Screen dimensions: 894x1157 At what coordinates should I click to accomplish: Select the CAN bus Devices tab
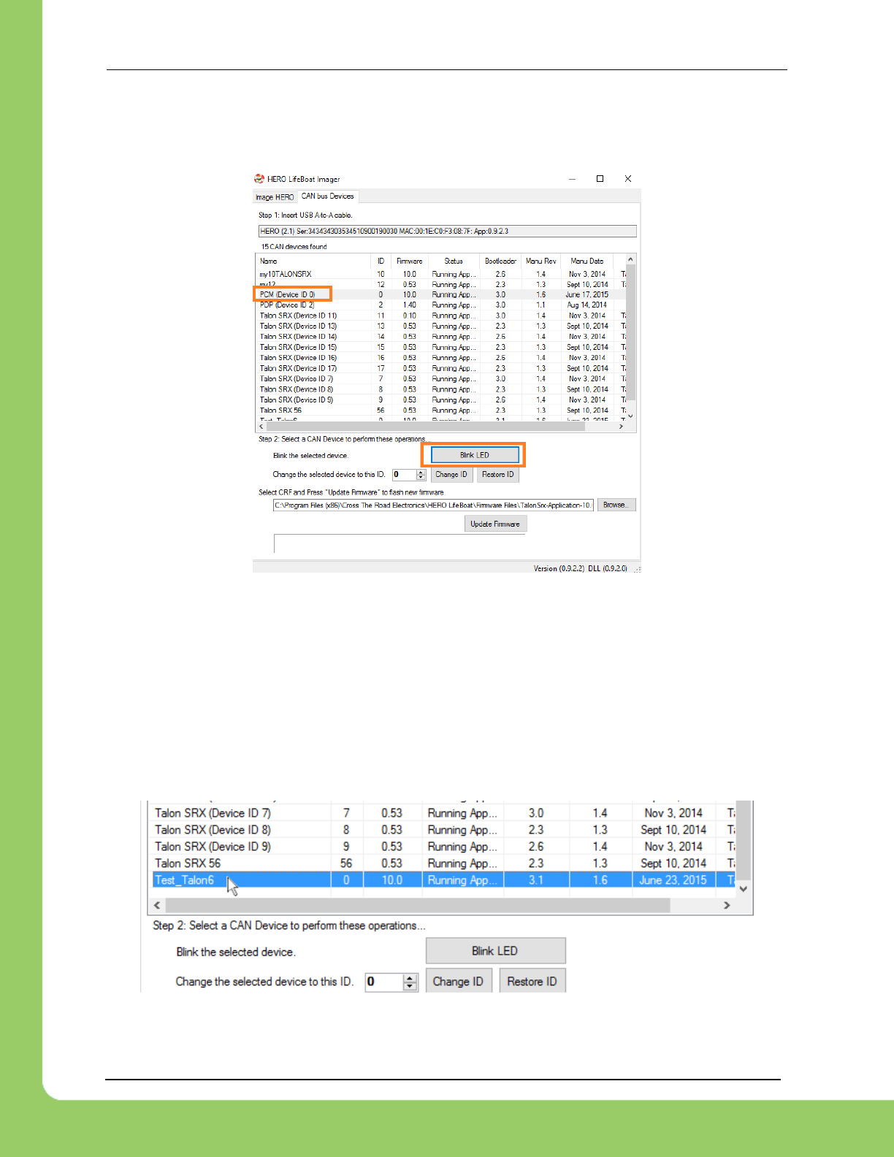pos(327,196)
